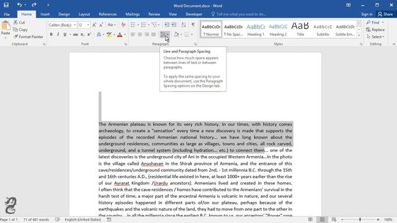The image size is (397, 223).
Task: Clear all formatting from the selection
Action: point(123,25)
